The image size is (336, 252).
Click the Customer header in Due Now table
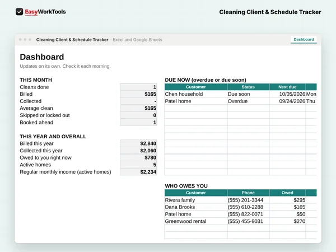pos(195,87)
